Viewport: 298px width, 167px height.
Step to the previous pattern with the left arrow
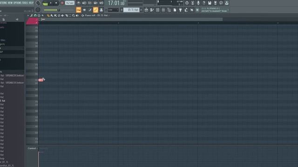click(x=122, y=10)
